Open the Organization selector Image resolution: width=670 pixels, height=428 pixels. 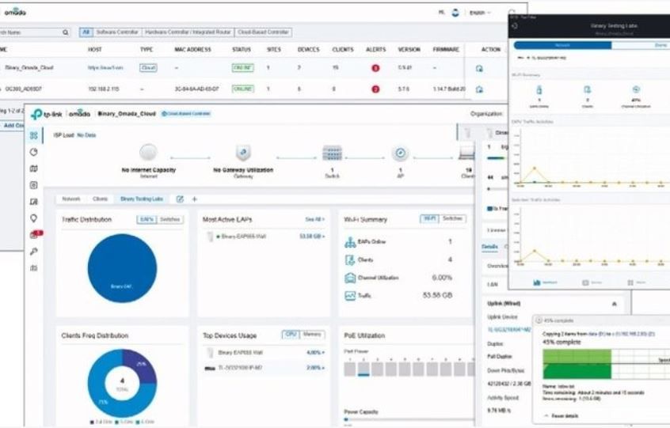pyautogui.click(x=486, y=114)
